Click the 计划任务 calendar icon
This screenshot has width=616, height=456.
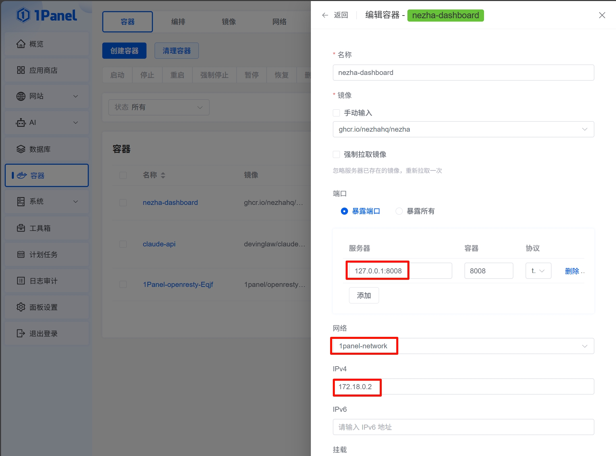(21, 254)
